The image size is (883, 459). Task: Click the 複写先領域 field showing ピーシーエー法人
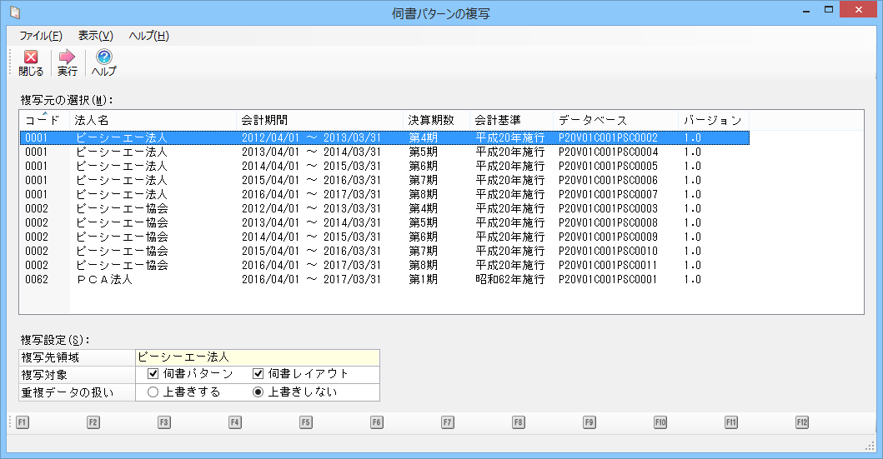point(256,357)
